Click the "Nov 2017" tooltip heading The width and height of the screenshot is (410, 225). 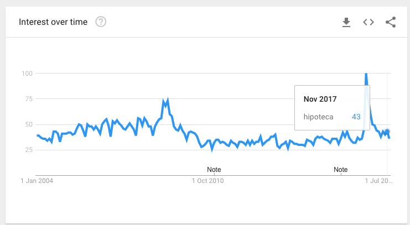click(x=320, y=99)
